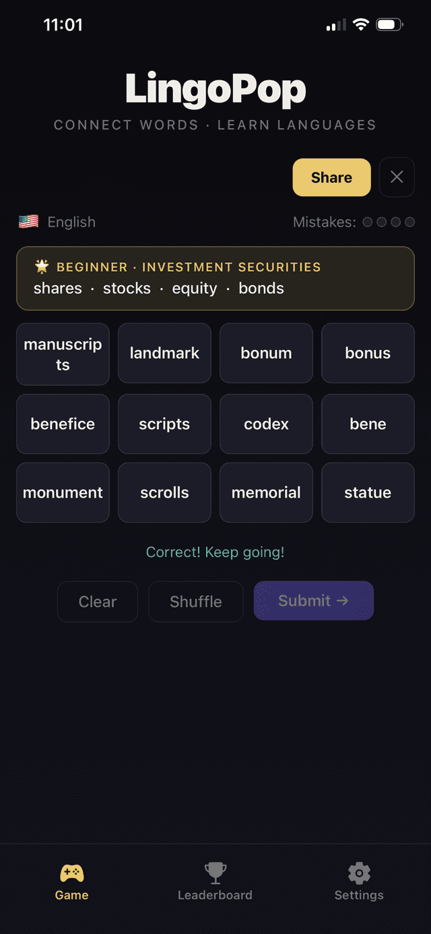
Task: Toggle the 'codex' word tile
Action: pos(266,424)
